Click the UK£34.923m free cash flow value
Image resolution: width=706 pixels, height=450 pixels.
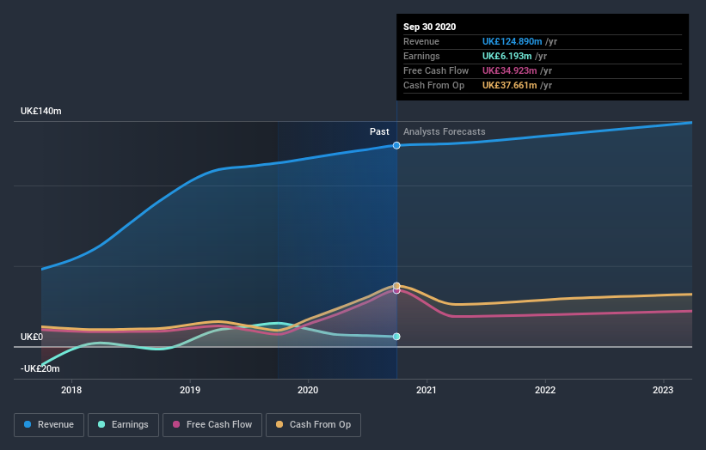(x=509, y=70)
